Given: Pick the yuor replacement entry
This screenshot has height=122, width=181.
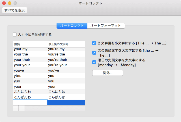Looking at the screenshot, I should [x=49, y=86].
